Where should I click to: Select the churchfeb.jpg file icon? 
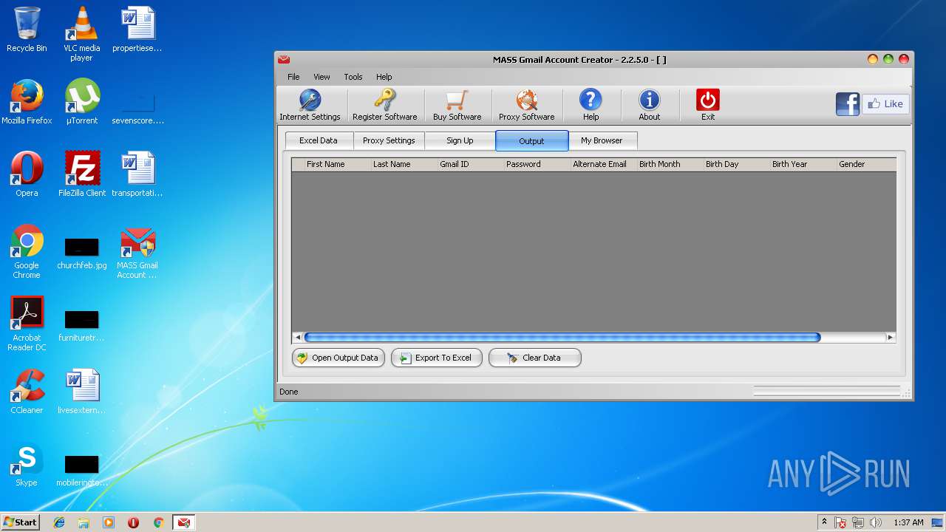81,253
